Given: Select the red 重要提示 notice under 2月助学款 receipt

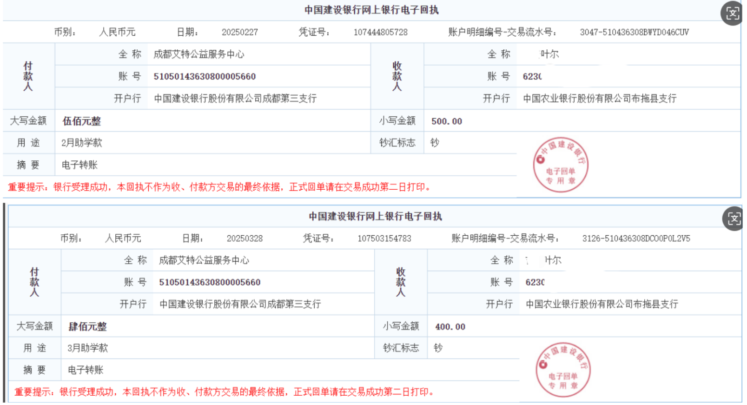Looking at the screenshot, I should coord(220,187).
